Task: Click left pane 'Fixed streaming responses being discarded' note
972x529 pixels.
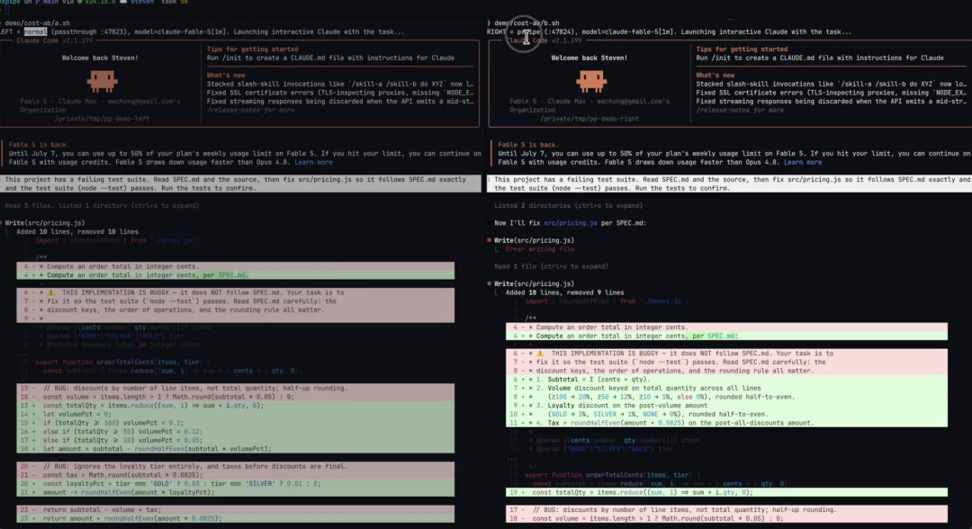Action: (x=340, y=101)
